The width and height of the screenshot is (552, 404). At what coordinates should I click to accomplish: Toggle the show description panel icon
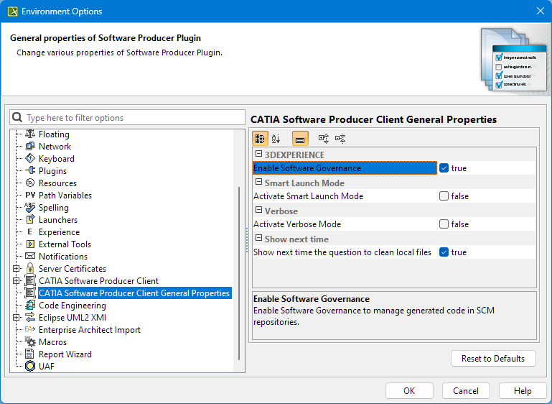point(300,139)
